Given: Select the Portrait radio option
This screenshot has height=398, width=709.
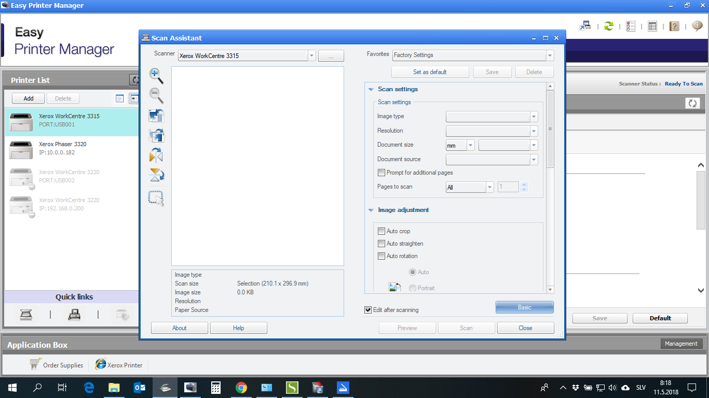Looking at the screenshot, I should coord(413,288).
